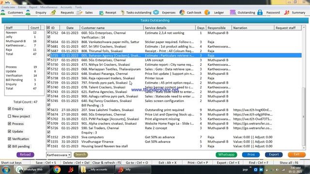Open the Summary toolbar icon
Viewport: 310px width, 174px height.
tap(287, 13)
